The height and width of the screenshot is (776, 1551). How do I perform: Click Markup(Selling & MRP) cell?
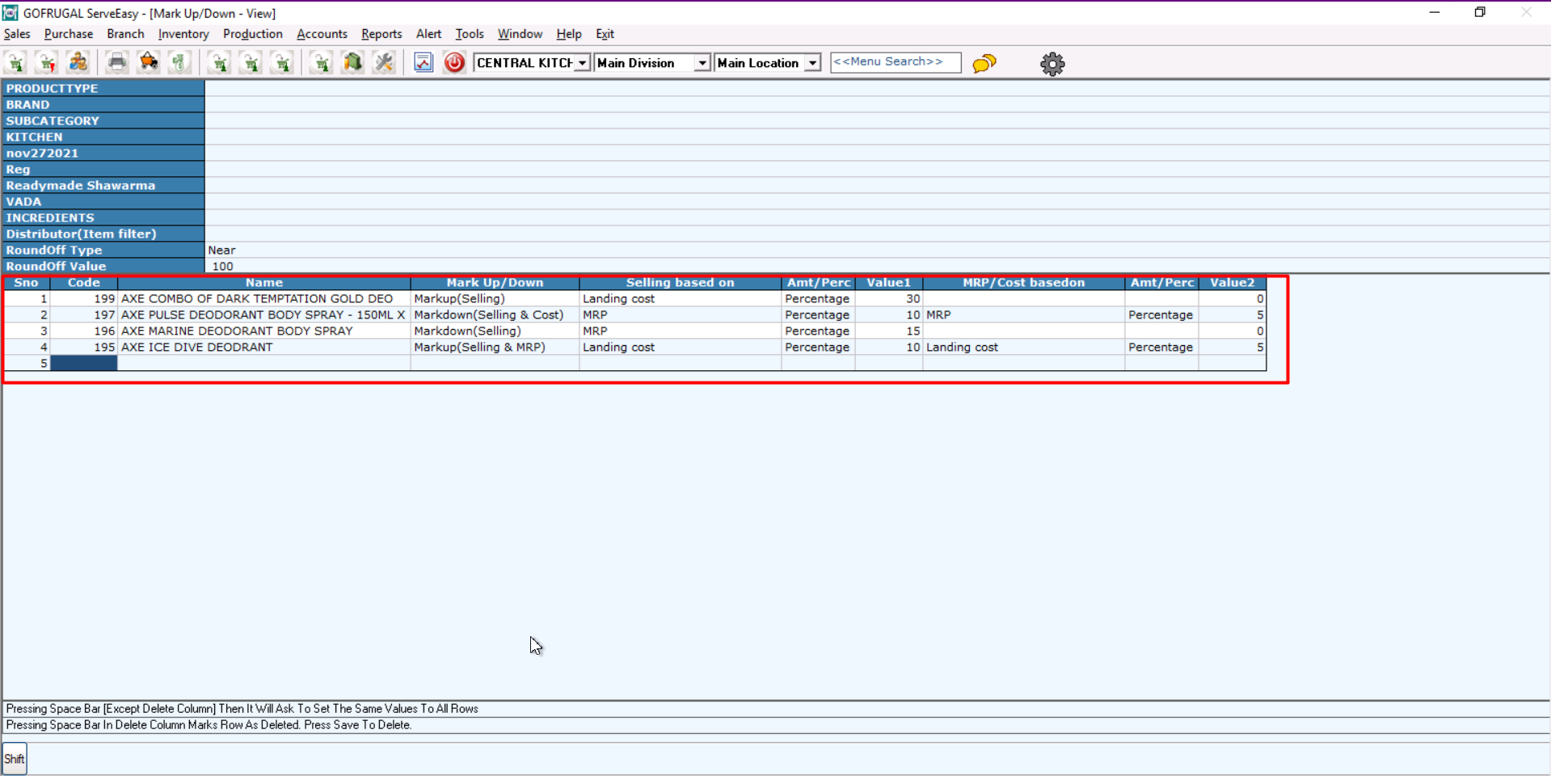click(495, 348)
